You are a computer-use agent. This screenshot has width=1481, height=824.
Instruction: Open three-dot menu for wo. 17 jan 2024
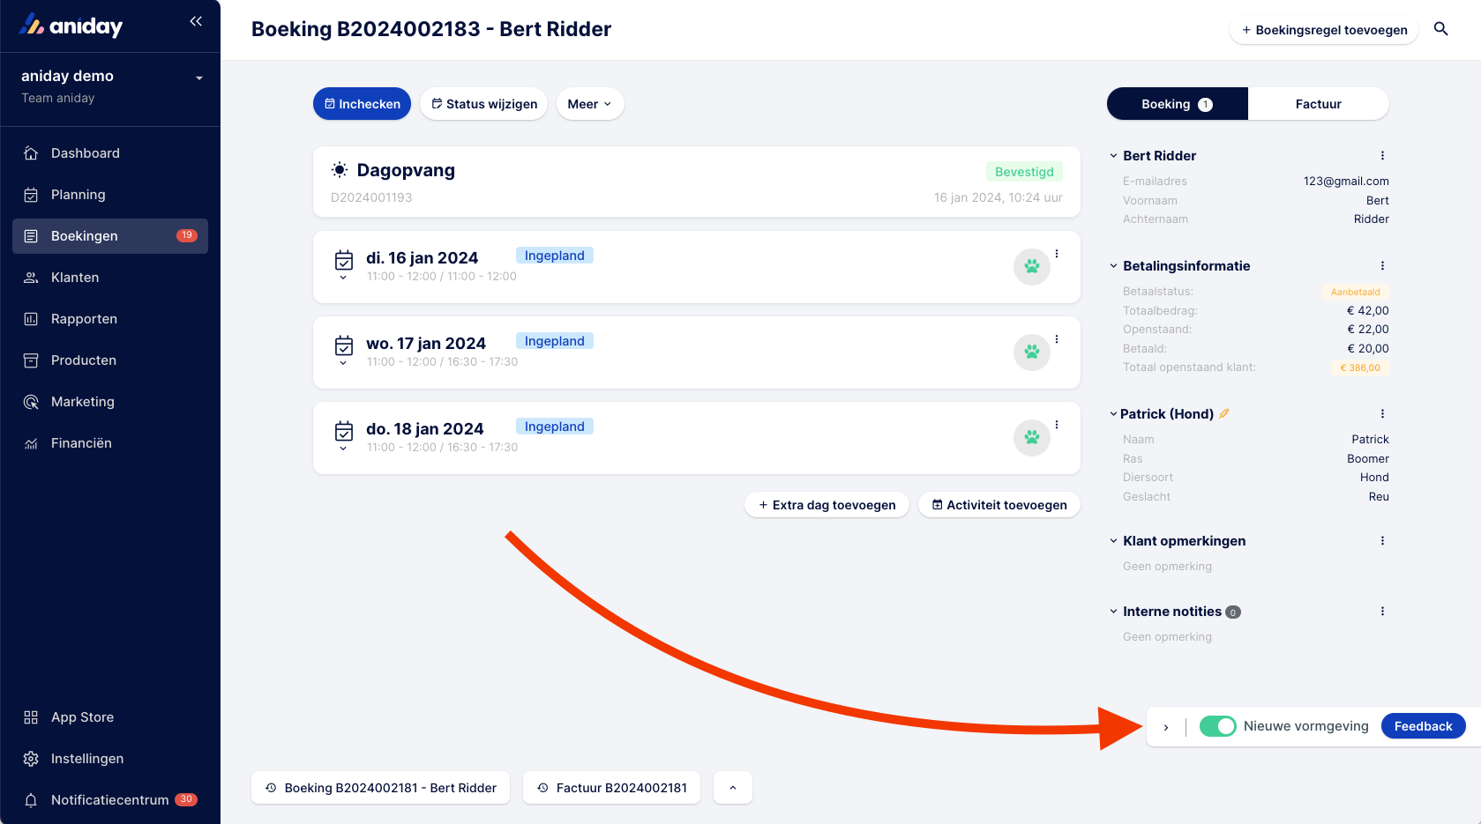[1056, 339]
